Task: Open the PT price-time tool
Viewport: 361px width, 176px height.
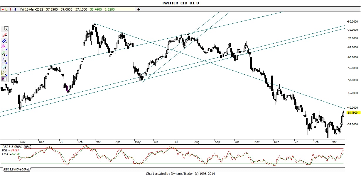Action: (x=4, y=79)
